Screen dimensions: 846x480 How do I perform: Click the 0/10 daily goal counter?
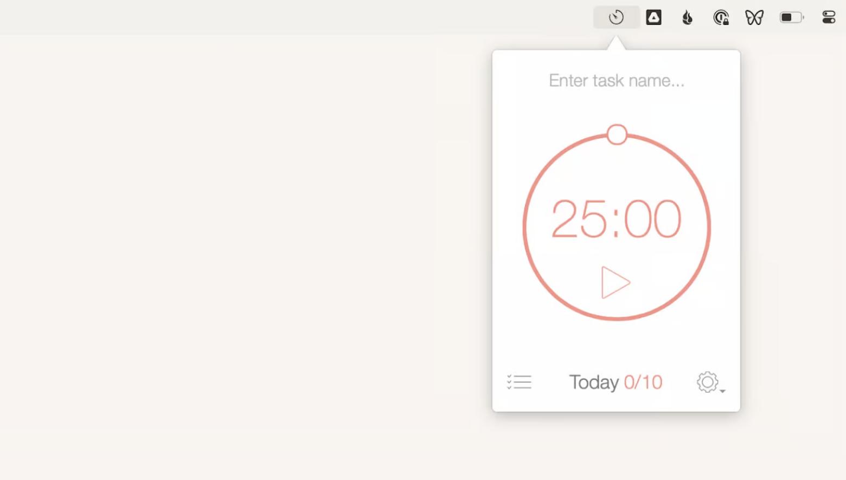(x=643, y=382)
